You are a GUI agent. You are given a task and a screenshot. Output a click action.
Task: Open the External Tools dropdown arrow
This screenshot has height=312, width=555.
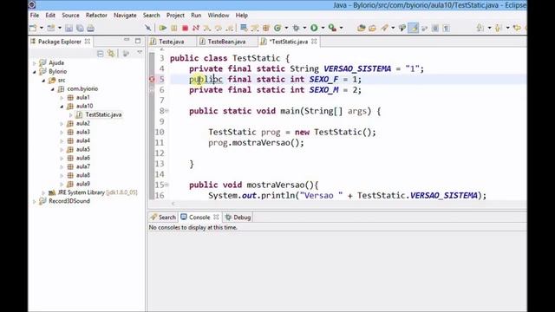[x=341, y=28]
